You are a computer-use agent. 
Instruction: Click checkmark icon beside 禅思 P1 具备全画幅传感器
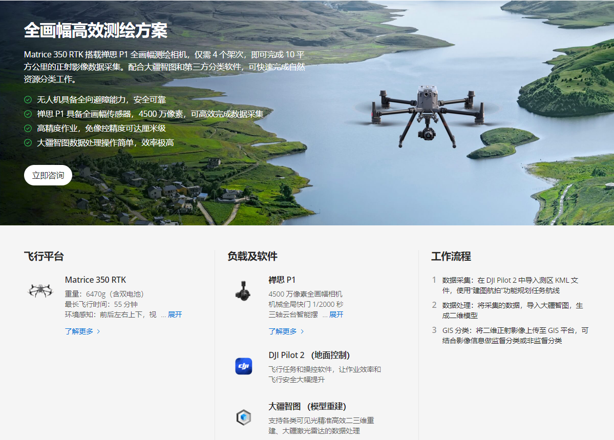coord(28,114)
